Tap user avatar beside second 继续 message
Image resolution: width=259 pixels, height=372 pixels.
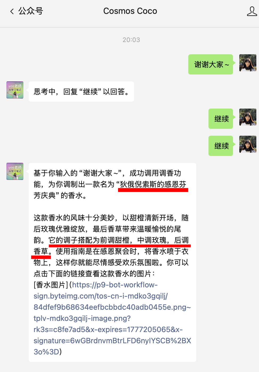click(248, 144)
